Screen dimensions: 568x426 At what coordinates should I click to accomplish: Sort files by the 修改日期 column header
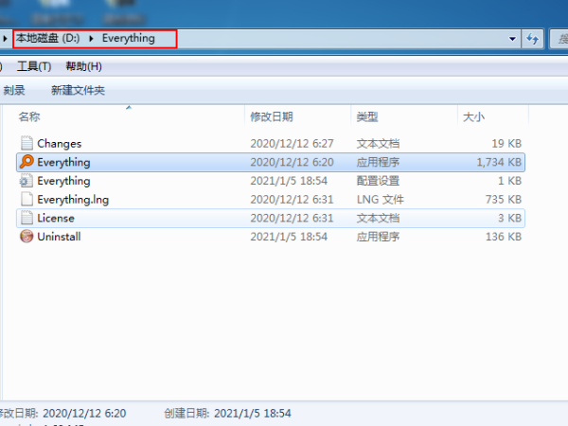(272, 116)
